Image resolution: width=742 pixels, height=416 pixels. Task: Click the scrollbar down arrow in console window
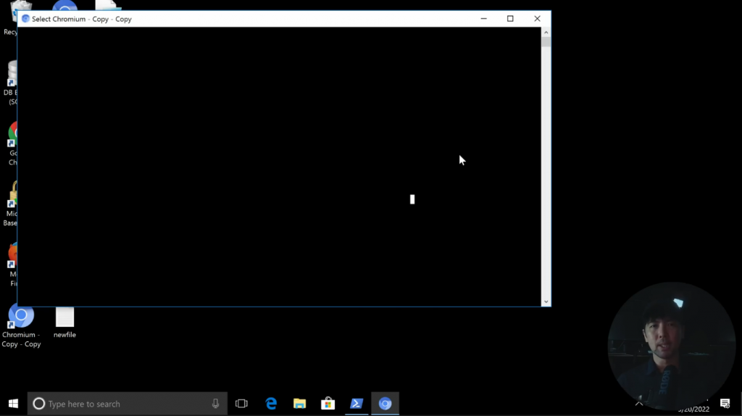point(546,301)
